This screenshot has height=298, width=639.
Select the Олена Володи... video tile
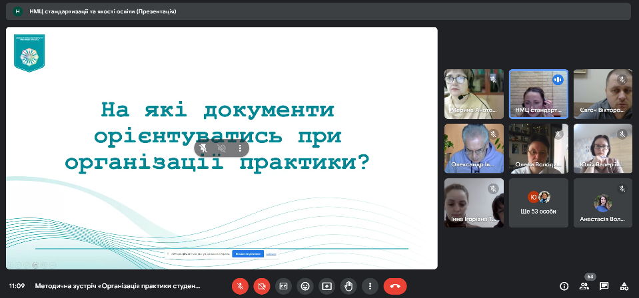(x=539, y=148)
